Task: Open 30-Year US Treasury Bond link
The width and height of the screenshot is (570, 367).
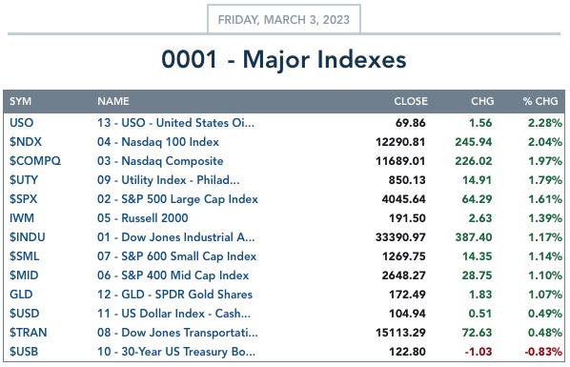Action: tap(176, 352)
